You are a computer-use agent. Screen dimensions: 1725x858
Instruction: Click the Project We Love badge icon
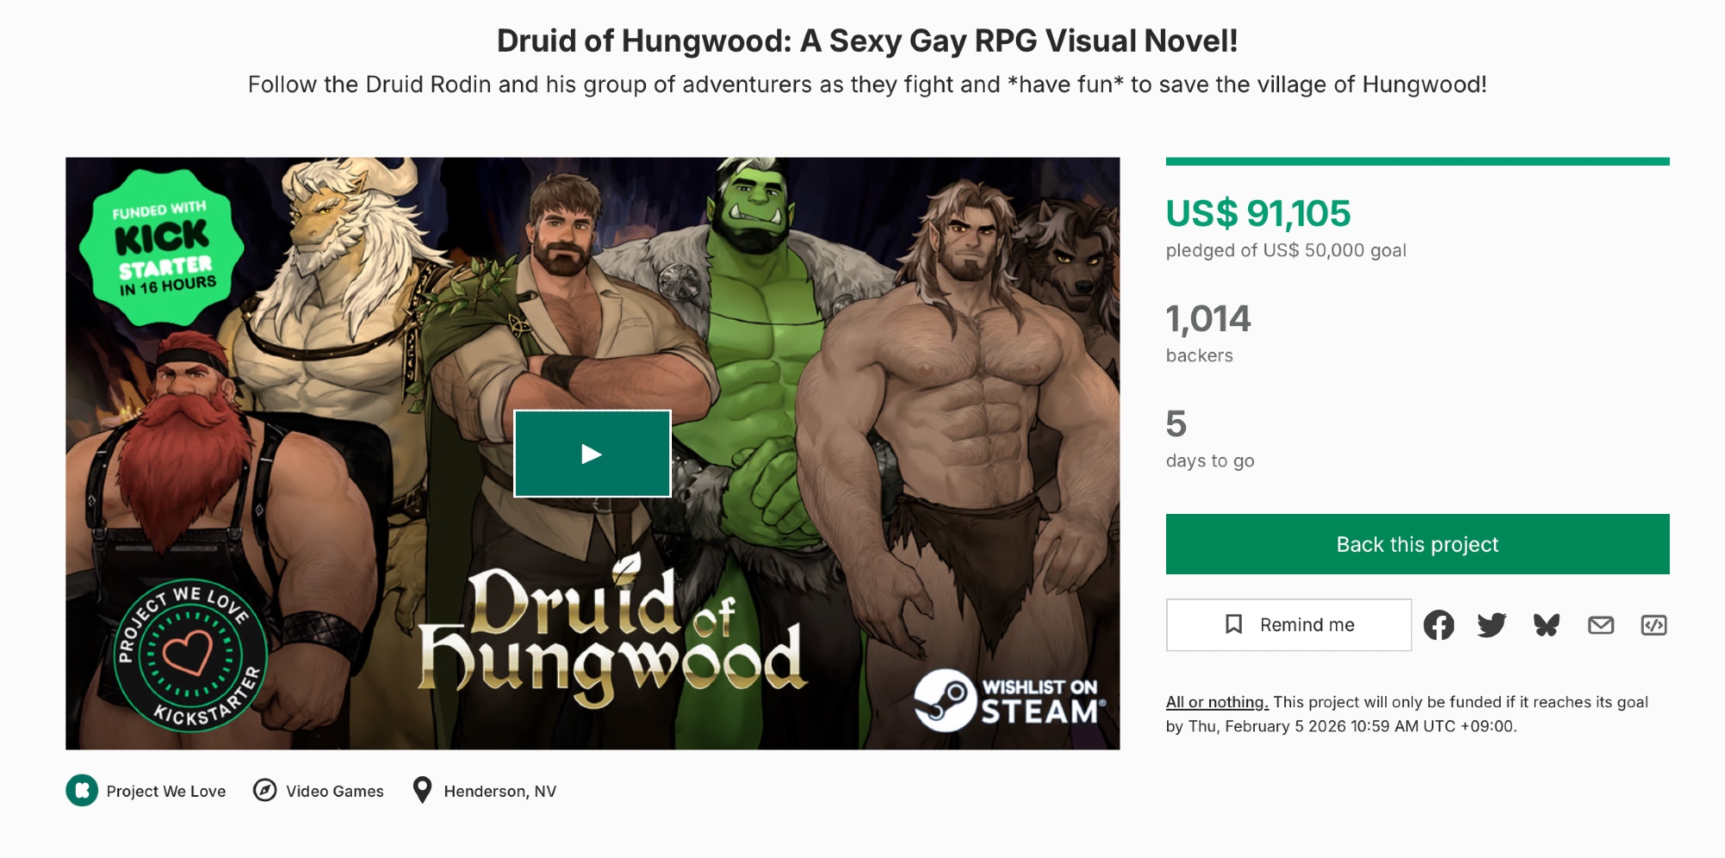pos(82,790)
